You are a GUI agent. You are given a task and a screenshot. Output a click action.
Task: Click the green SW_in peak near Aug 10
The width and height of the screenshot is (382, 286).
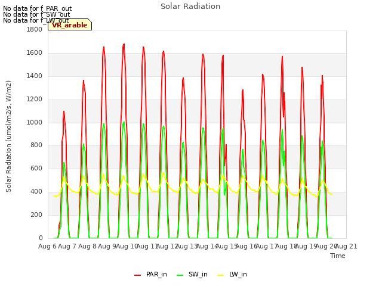click(x=124, y=123)
